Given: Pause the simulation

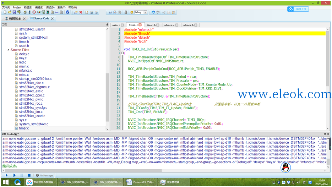Looking at the screenshot, I should 21,175.
